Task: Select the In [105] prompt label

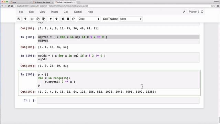Action: click(28, 37)
